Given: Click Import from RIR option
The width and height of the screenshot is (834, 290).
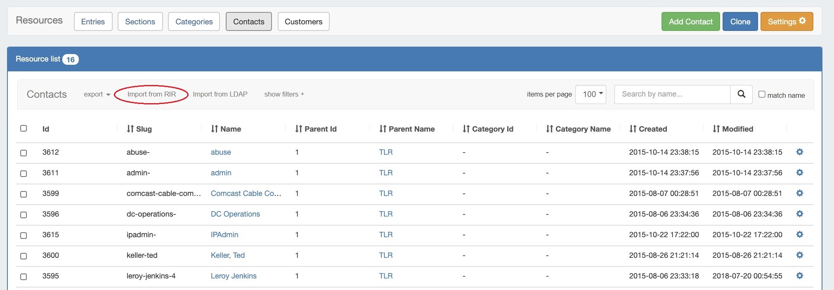Looking at the screenshot, I should (151, 94).
